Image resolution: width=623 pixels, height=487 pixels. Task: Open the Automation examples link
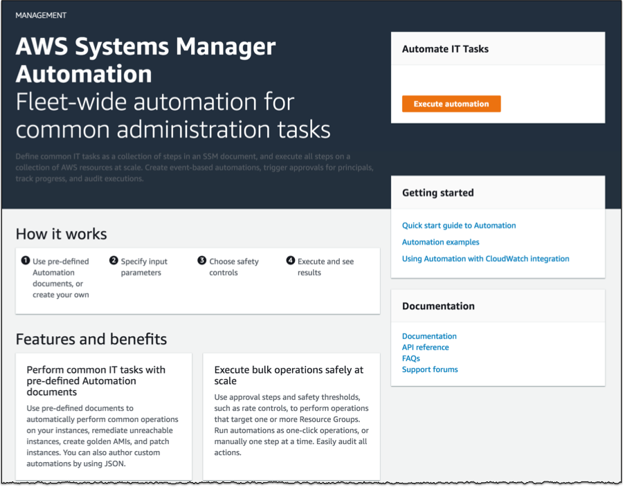(x=440, y=242)
